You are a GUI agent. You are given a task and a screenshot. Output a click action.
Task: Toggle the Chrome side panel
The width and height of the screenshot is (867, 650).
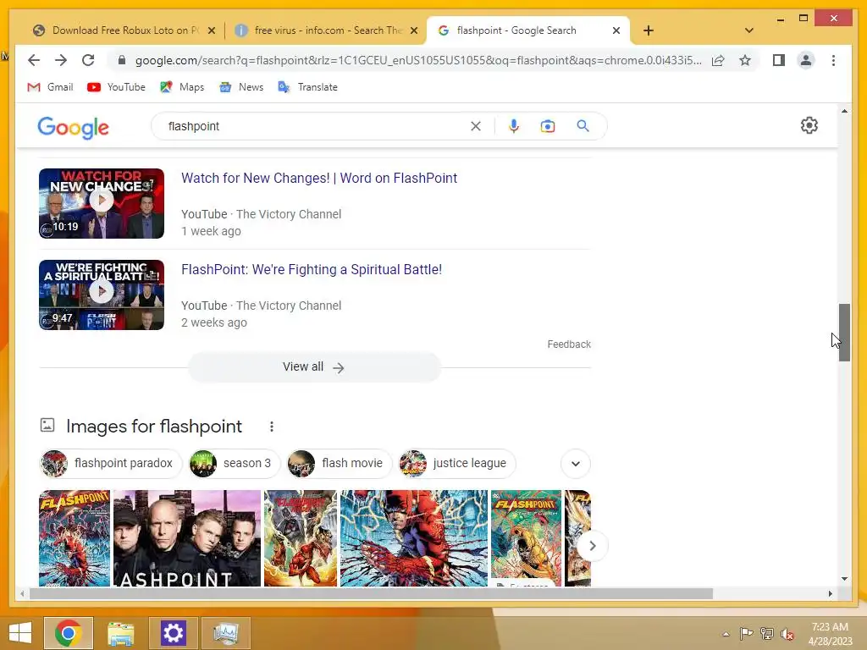(779, 60)
